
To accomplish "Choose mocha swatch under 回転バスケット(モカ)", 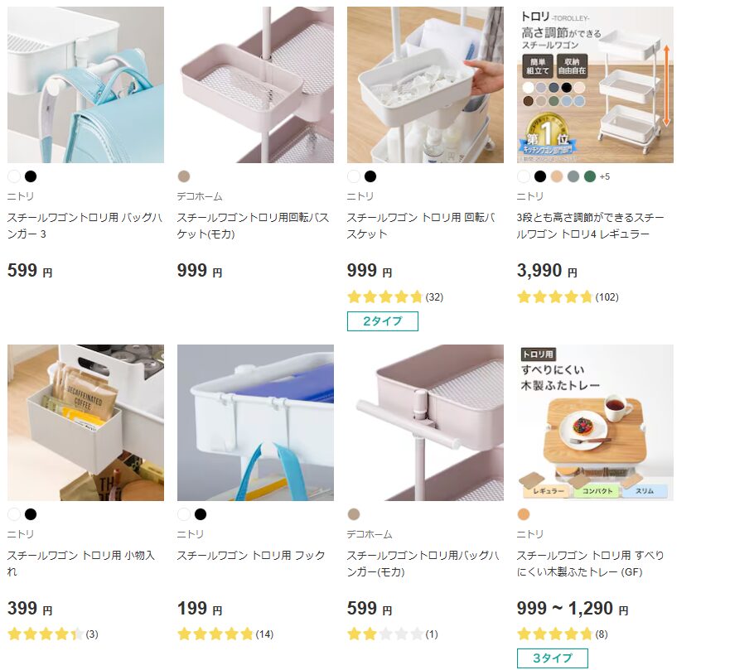I will pos(184,176).
